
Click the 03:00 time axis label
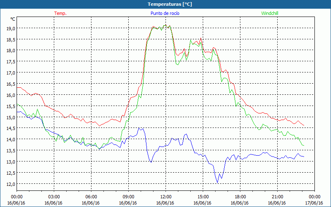54,197
